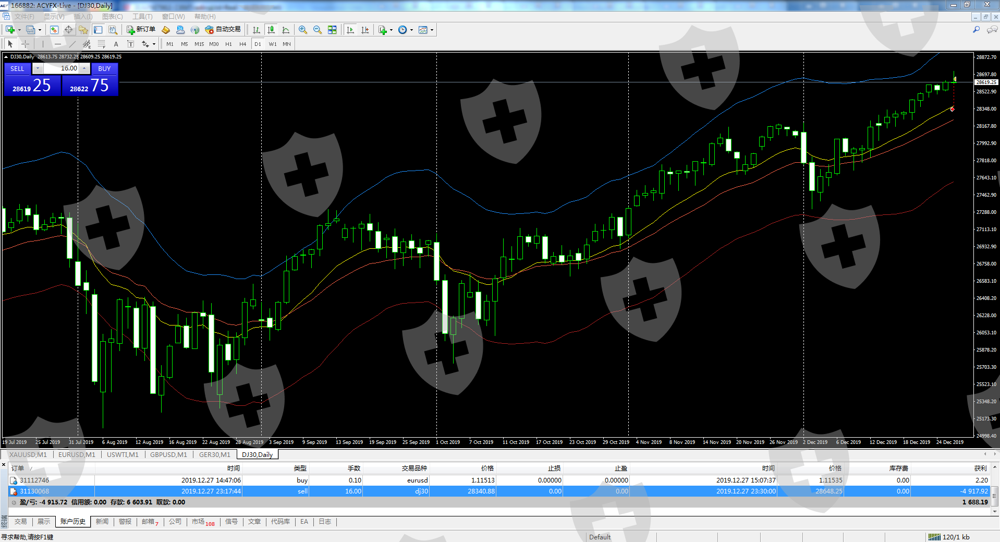
Task: Click the 新订单 new order button
Action: [141, 30]
